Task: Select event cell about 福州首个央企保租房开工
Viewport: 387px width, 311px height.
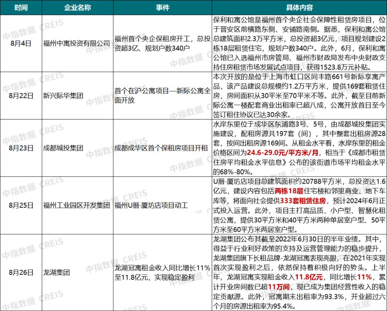Action: pyautogui.click(x=162, y=43)
